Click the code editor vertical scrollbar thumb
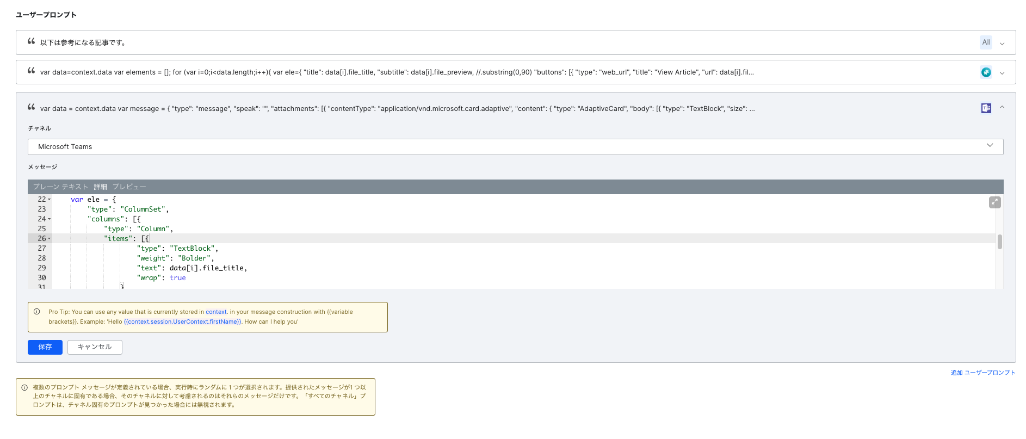This screenshot has width=1026, height=439. tap(999, 242)
